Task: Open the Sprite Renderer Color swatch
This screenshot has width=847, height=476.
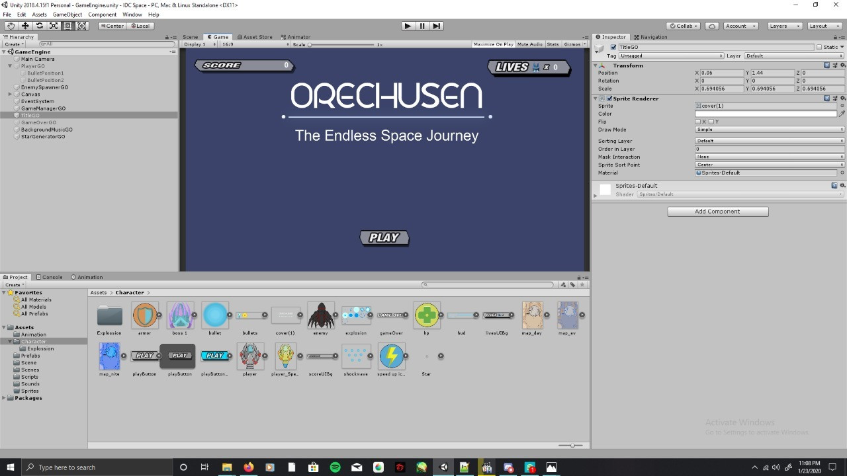Action: (766, 114)
